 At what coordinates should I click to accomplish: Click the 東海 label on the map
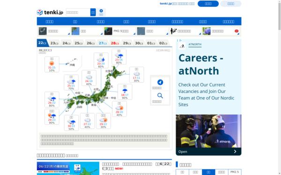pos(94,105)
